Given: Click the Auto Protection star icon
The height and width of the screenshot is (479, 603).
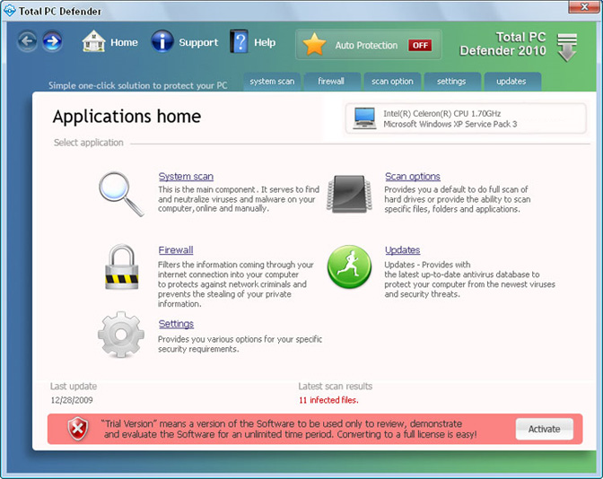Looking at the screenshot, I should click(314, 45).
